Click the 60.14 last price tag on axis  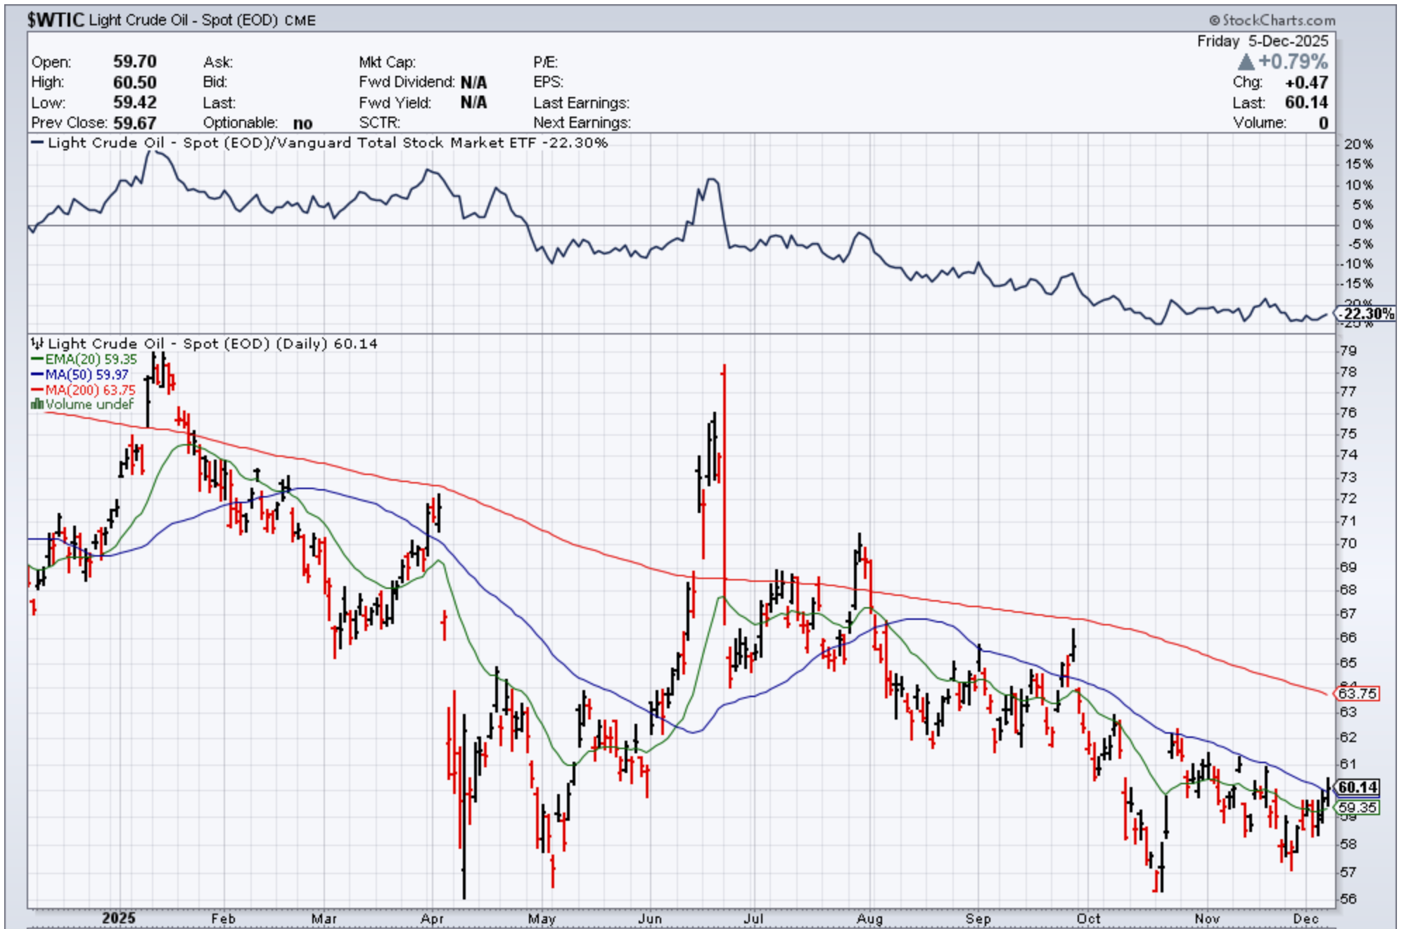click(x=1357, y=787)
